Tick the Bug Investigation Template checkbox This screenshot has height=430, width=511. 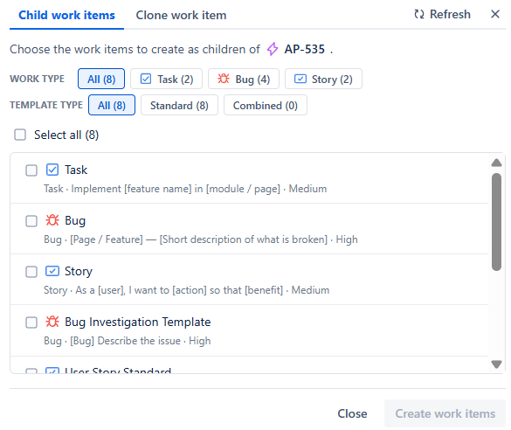pyautogui.click(x=31, y=322)
